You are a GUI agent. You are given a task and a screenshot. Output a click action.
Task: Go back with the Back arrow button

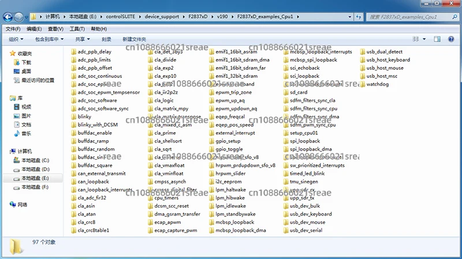(8, 17)
